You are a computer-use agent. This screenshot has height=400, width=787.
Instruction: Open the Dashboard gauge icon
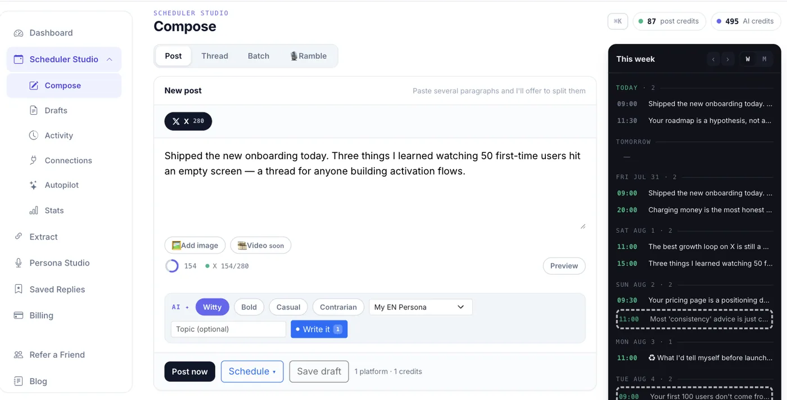click(x=19, y=33)
